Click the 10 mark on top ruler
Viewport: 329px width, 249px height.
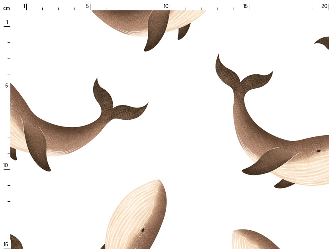pos(166,6)
